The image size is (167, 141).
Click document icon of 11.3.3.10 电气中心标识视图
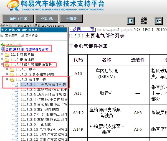tap(17, 130)
